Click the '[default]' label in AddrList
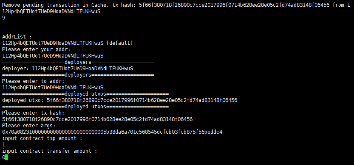354x165 pixels. coord(119,43)
